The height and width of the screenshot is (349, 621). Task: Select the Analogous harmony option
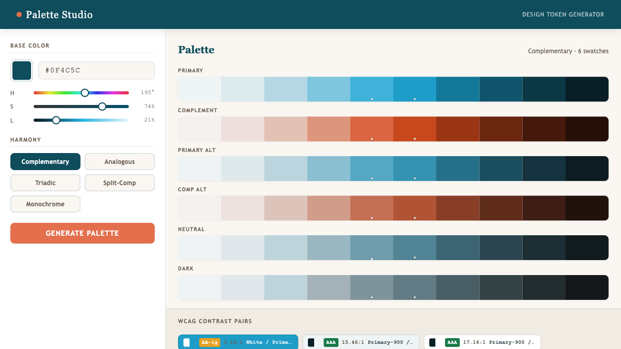coord(120,162)
